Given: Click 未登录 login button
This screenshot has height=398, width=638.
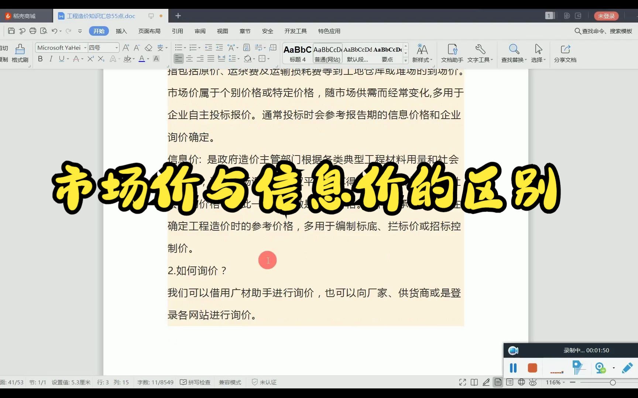Looking at the screenshot, I should [606, 16].
